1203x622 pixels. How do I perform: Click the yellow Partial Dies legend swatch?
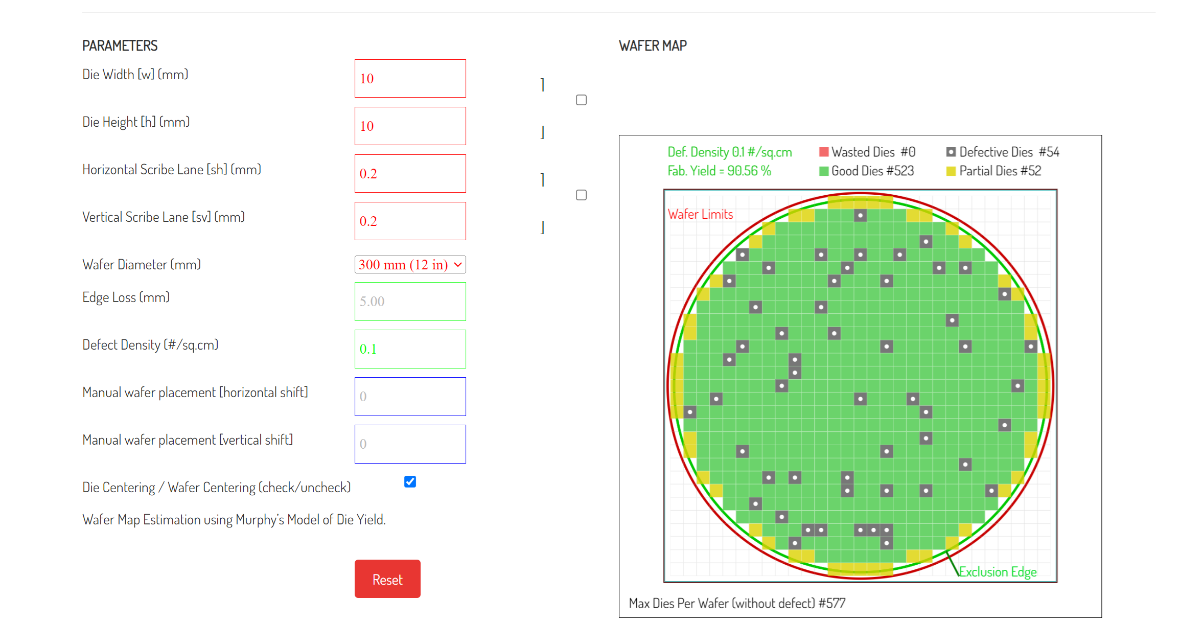coord(951,171)
